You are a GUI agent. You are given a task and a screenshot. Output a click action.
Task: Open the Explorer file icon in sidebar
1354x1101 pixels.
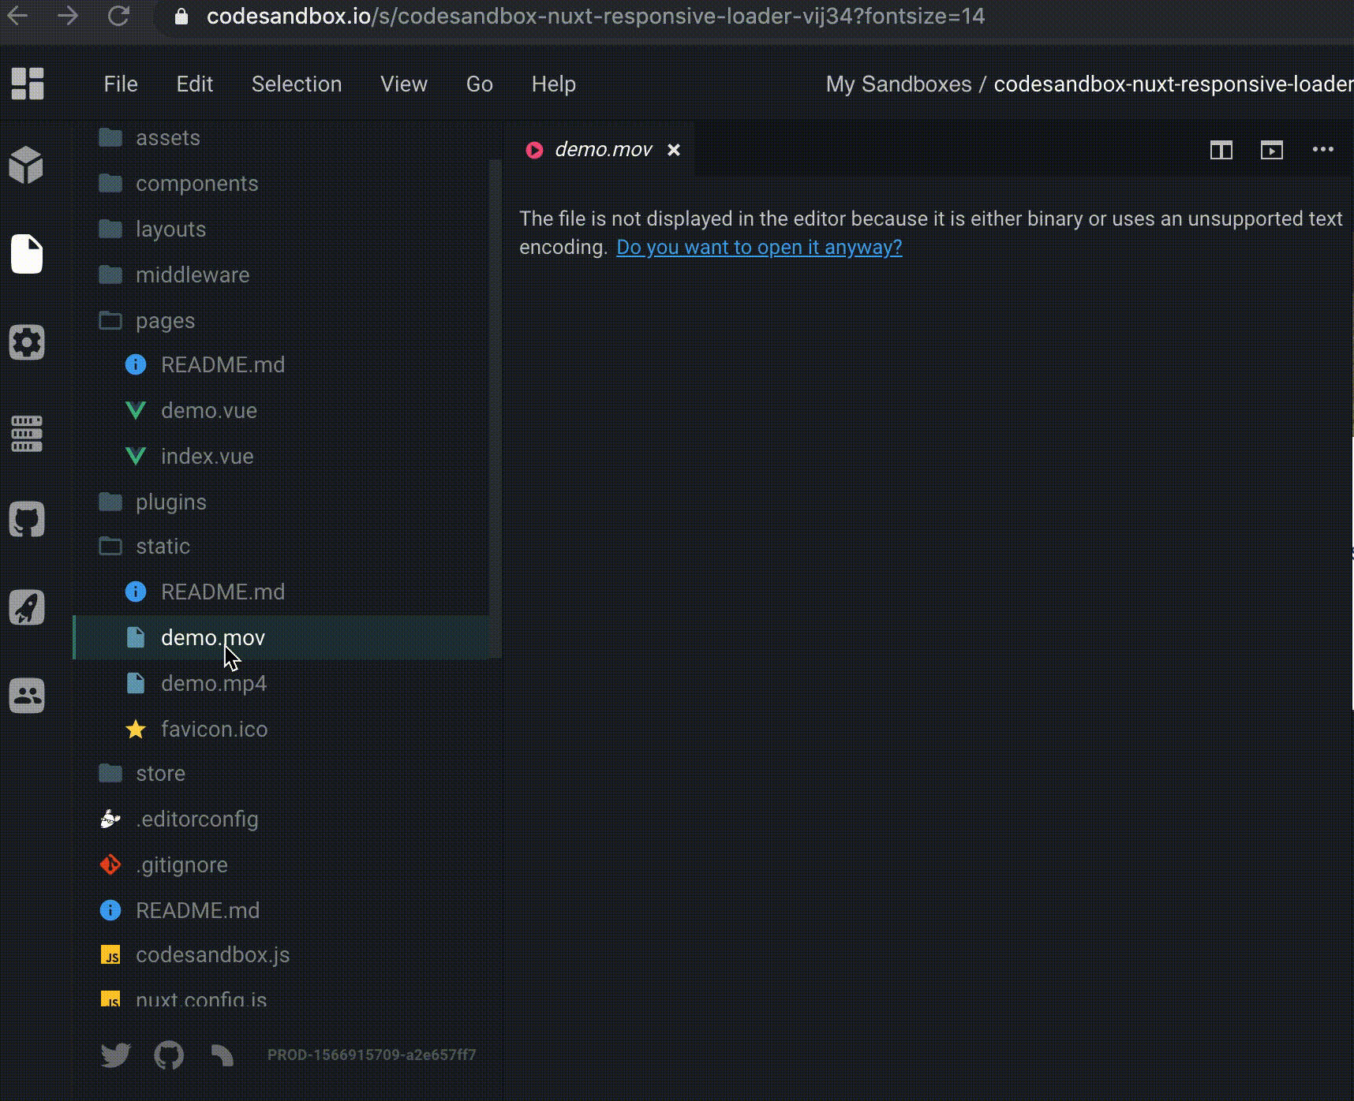pyautogui.click(x=27, y=254)
